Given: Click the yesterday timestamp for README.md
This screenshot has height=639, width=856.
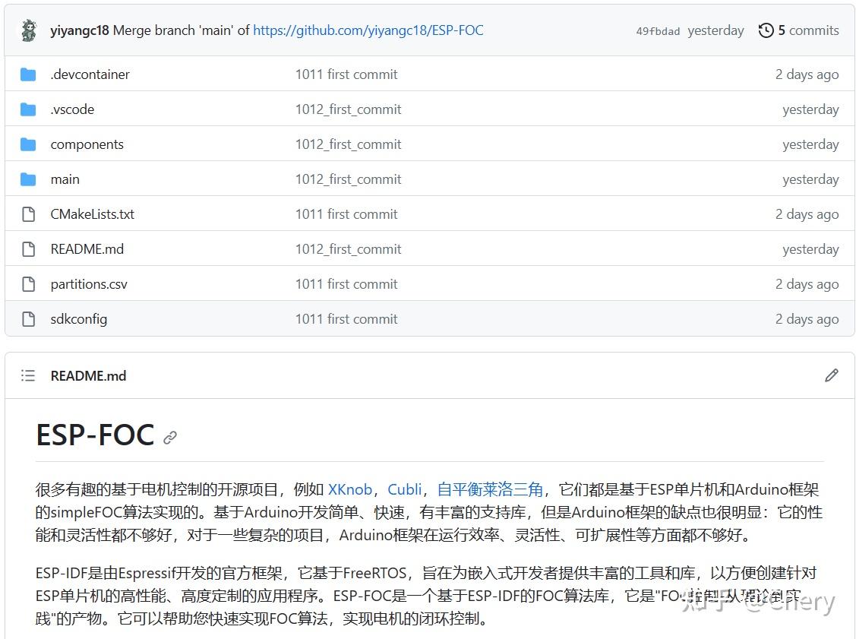Looking at the screenshot, I should 810,248.
